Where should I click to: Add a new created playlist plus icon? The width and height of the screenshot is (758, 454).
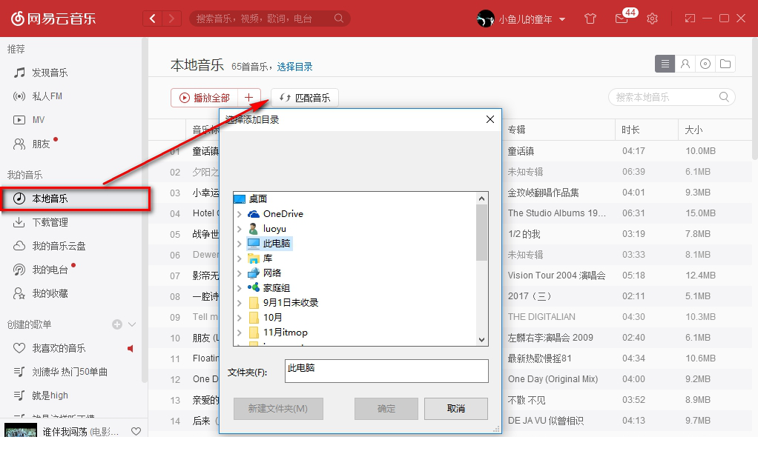tap(117, 324)
